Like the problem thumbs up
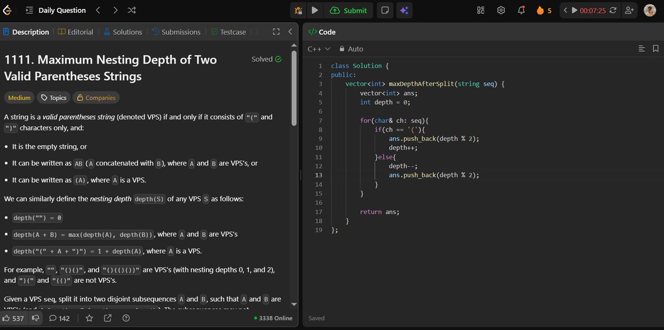Viewport: 664px width, 330px height. point(13,318)
